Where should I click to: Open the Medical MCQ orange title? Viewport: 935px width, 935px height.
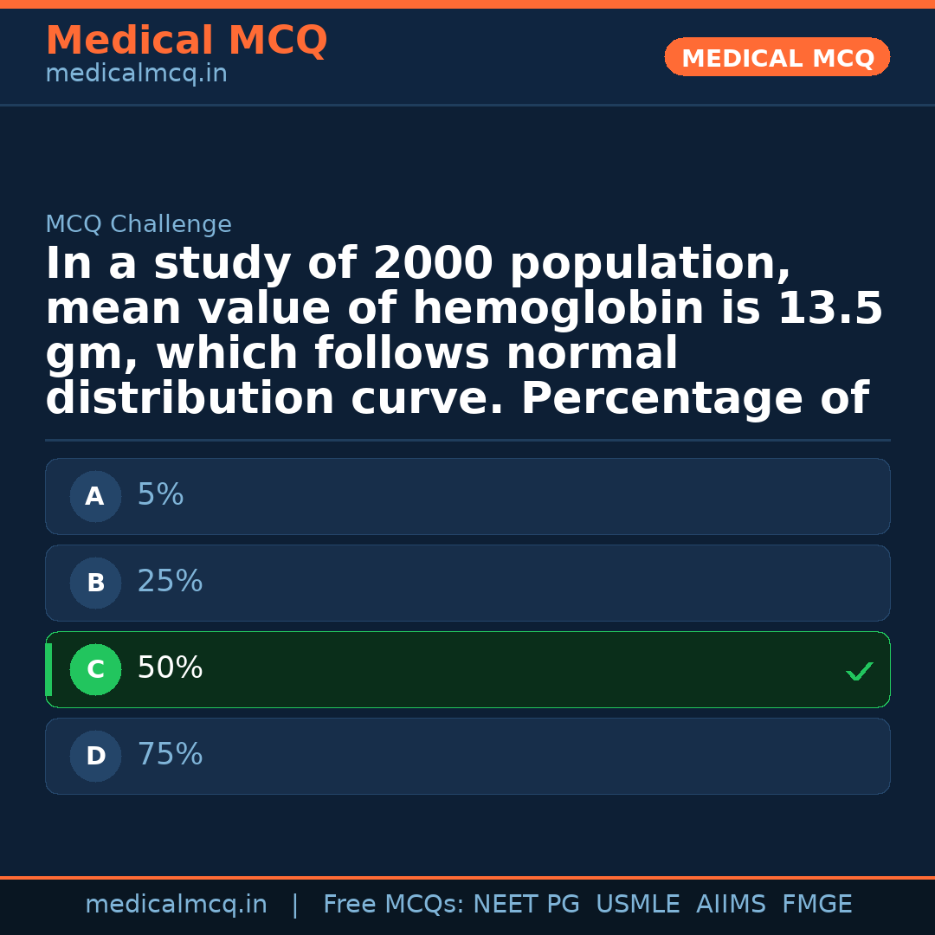point(186,41)
